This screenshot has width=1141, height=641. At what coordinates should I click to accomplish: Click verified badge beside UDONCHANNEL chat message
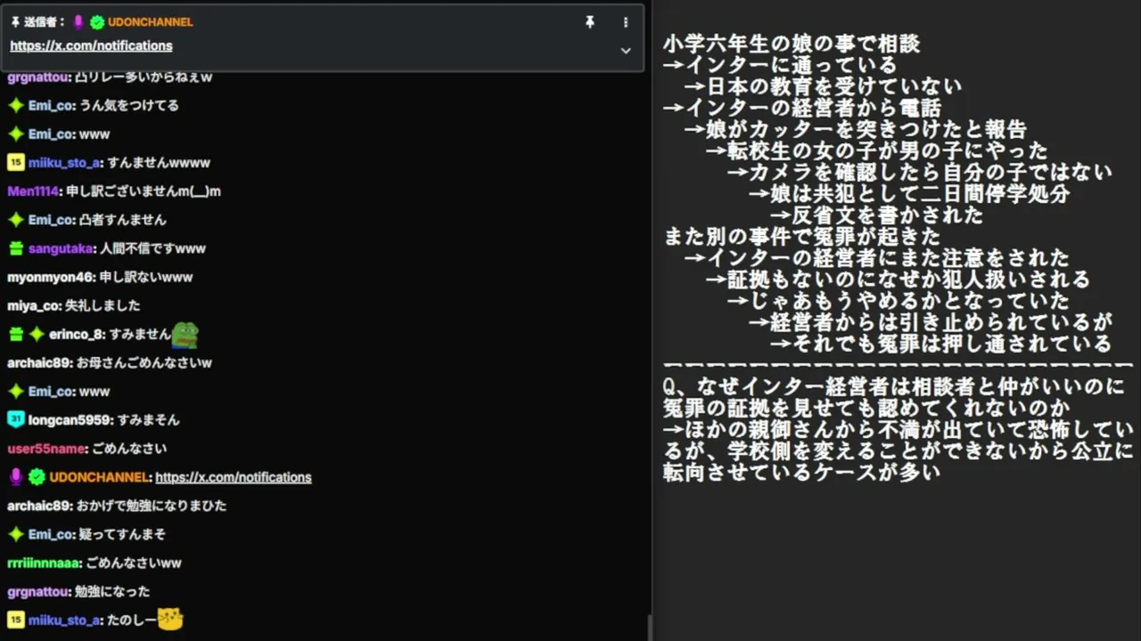point(37,477)
